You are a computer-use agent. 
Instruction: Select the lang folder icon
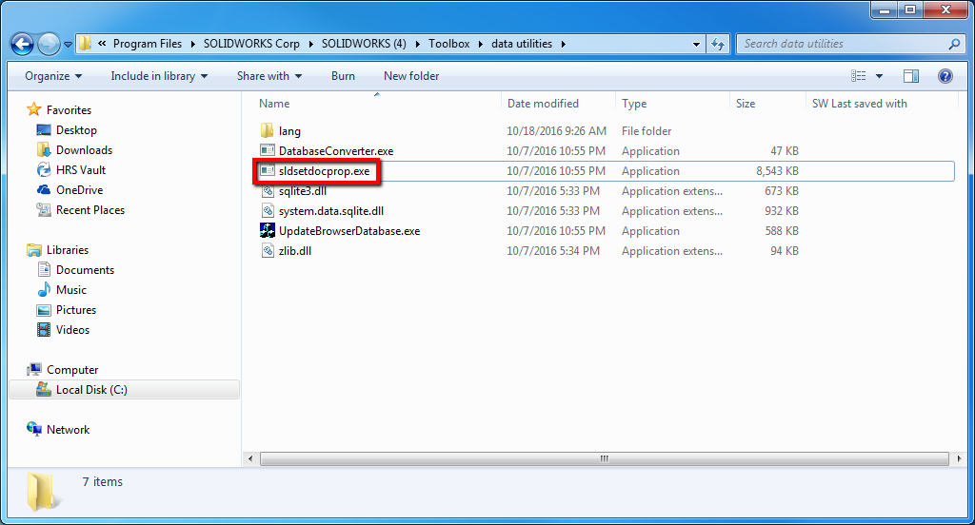pos(267,130)
